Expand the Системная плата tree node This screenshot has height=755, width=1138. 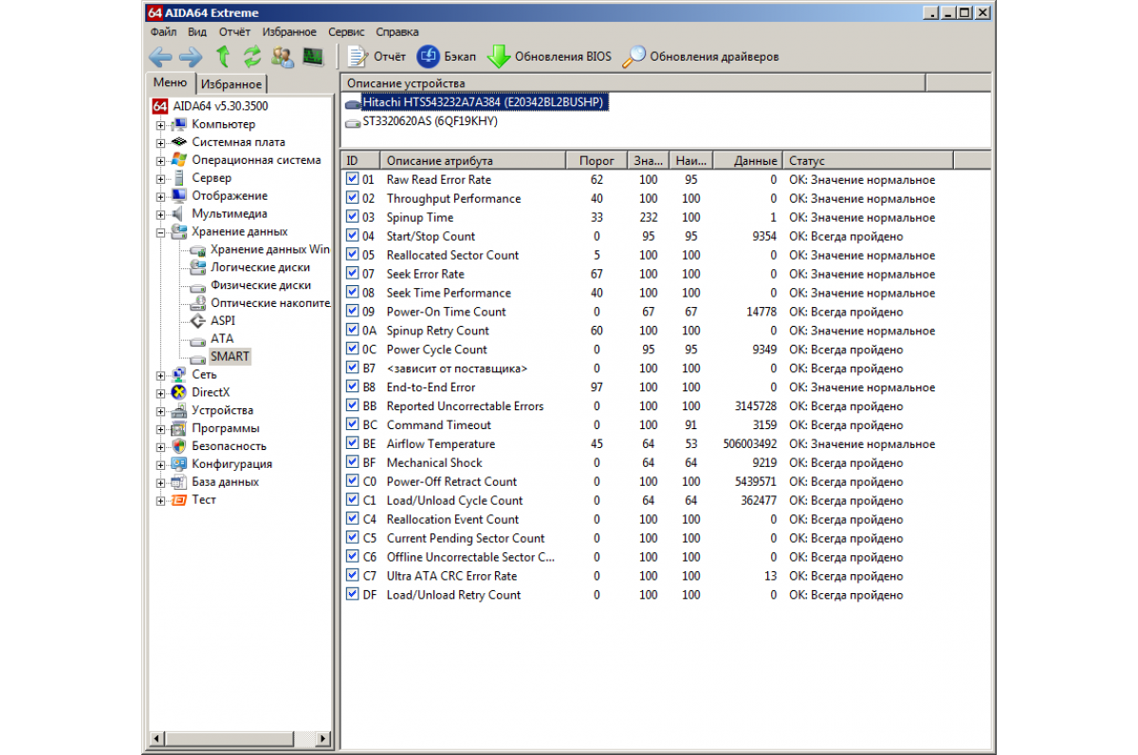(x=160, y=143)
